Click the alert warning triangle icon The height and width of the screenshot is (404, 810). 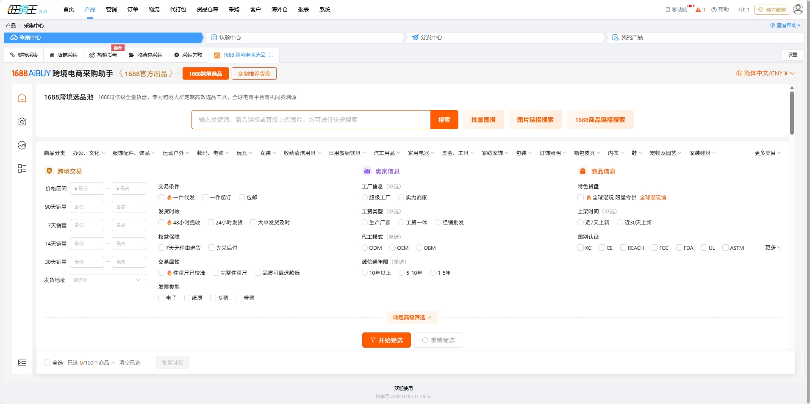point(698,10)
